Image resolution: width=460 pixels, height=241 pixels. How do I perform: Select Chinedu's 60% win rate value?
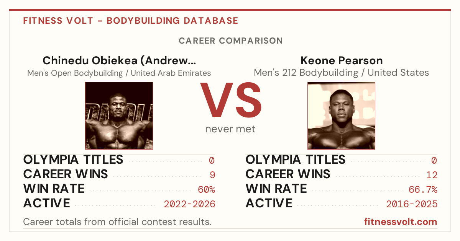[x=206, y=190]
